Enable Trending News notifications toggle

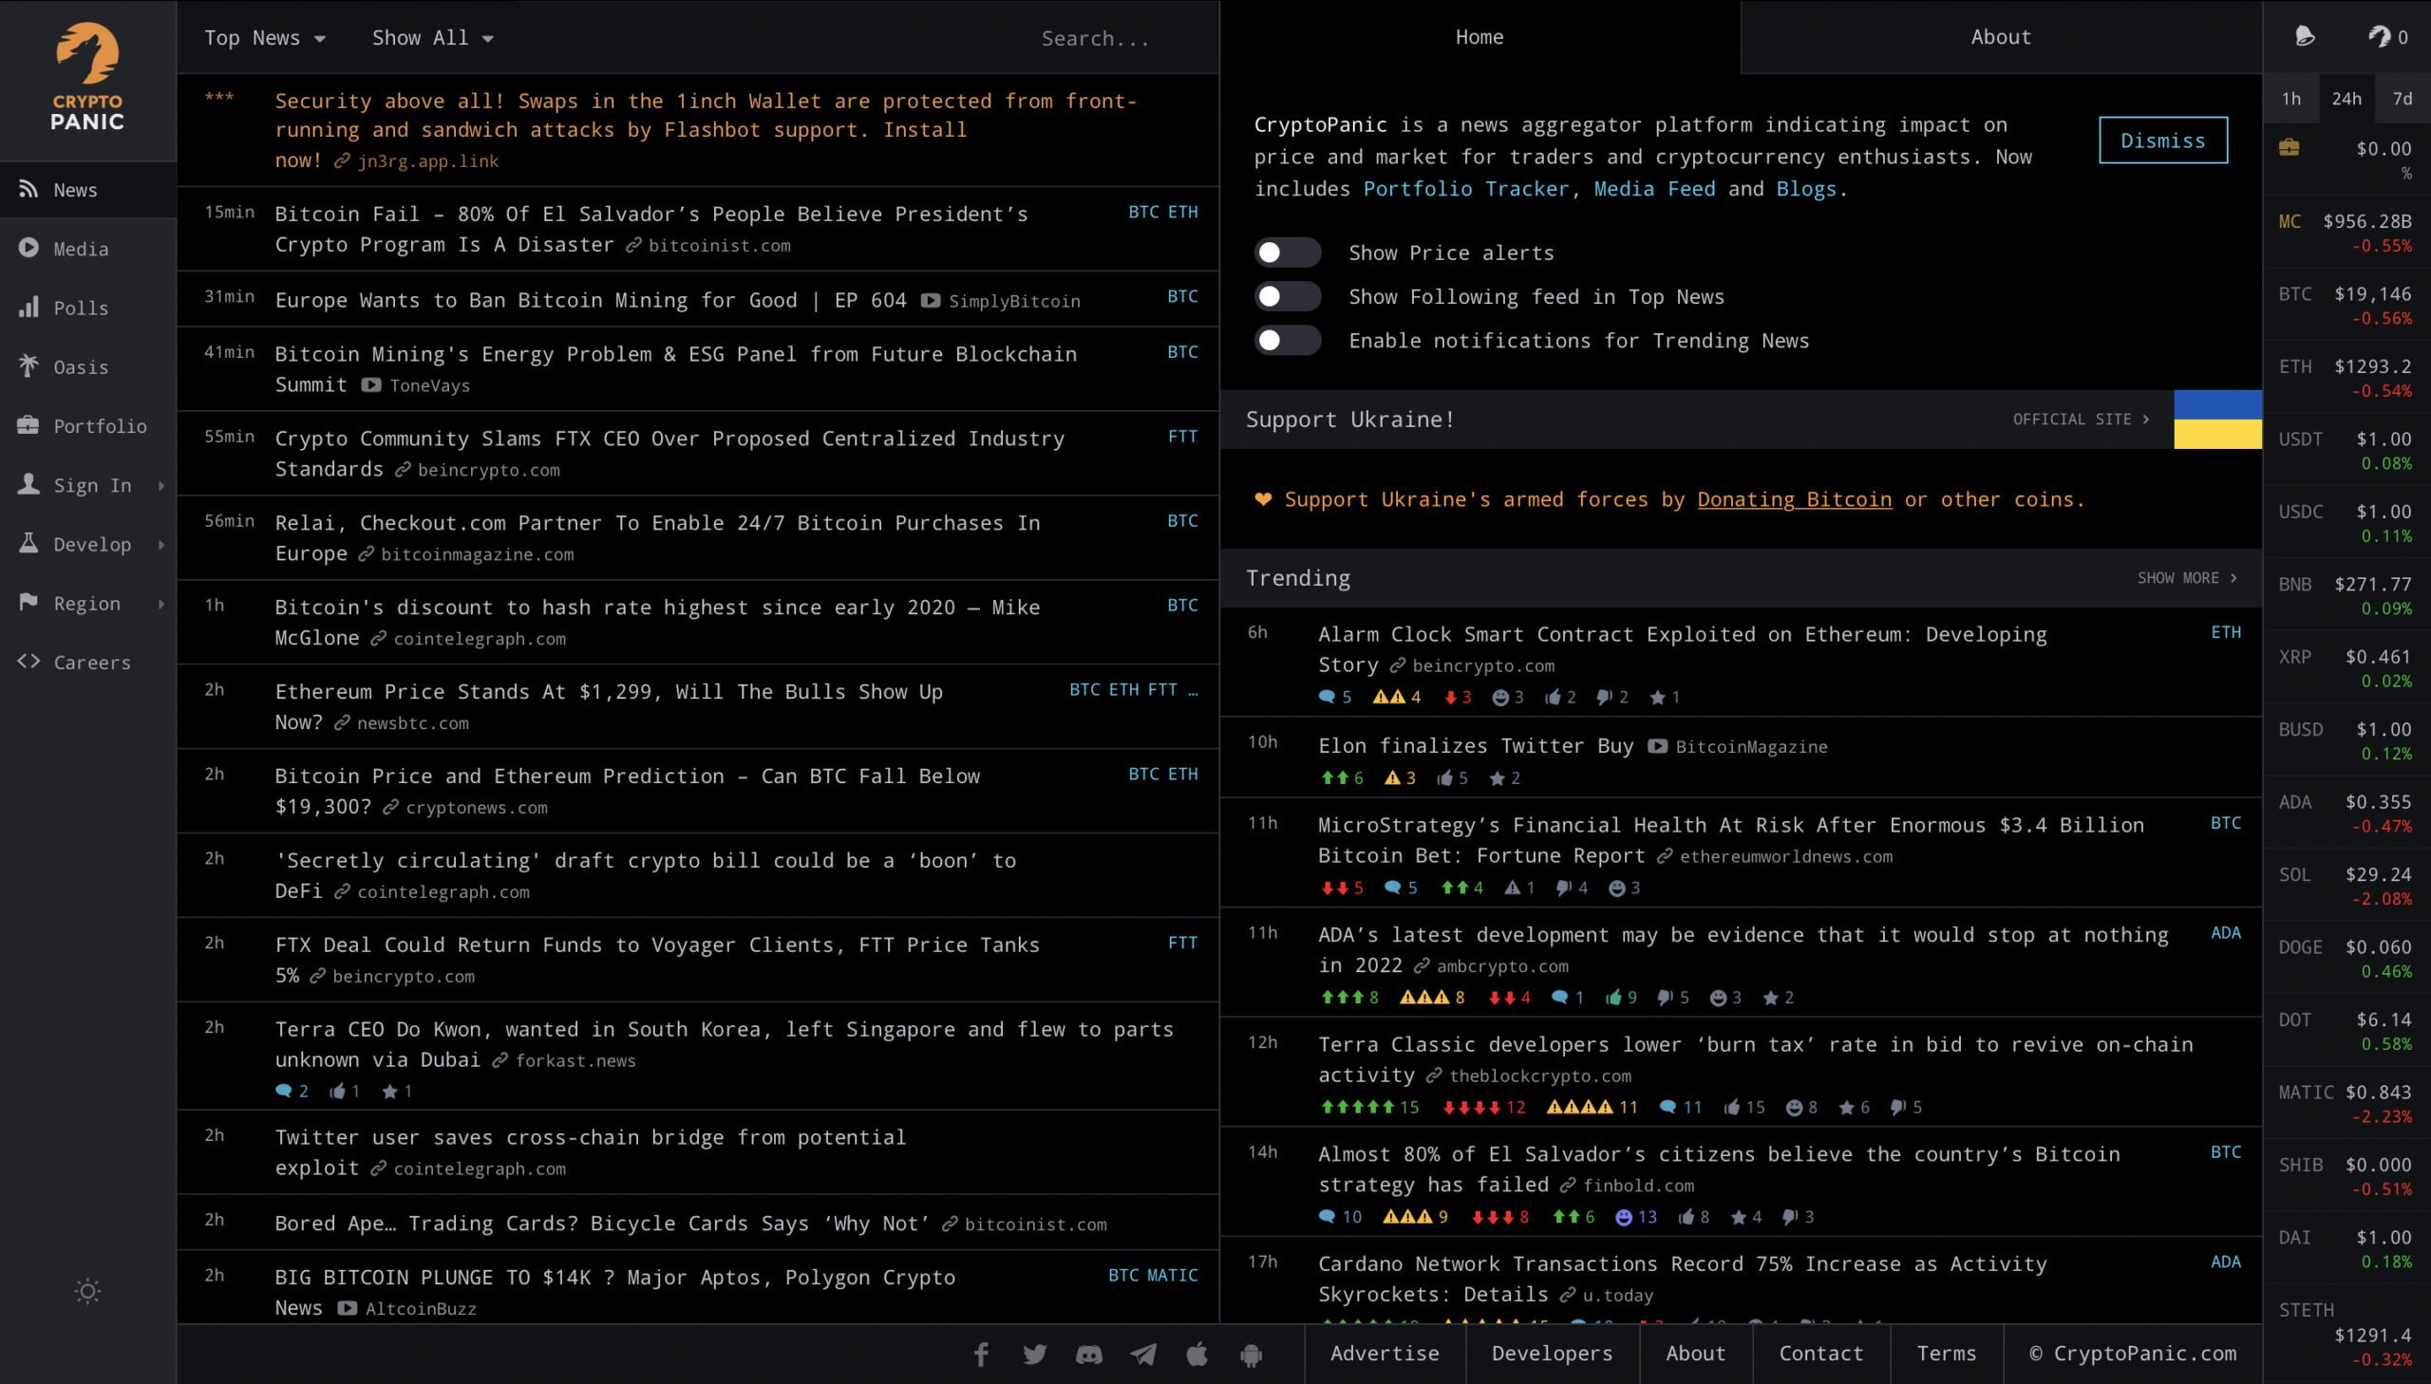(1288, 340)
